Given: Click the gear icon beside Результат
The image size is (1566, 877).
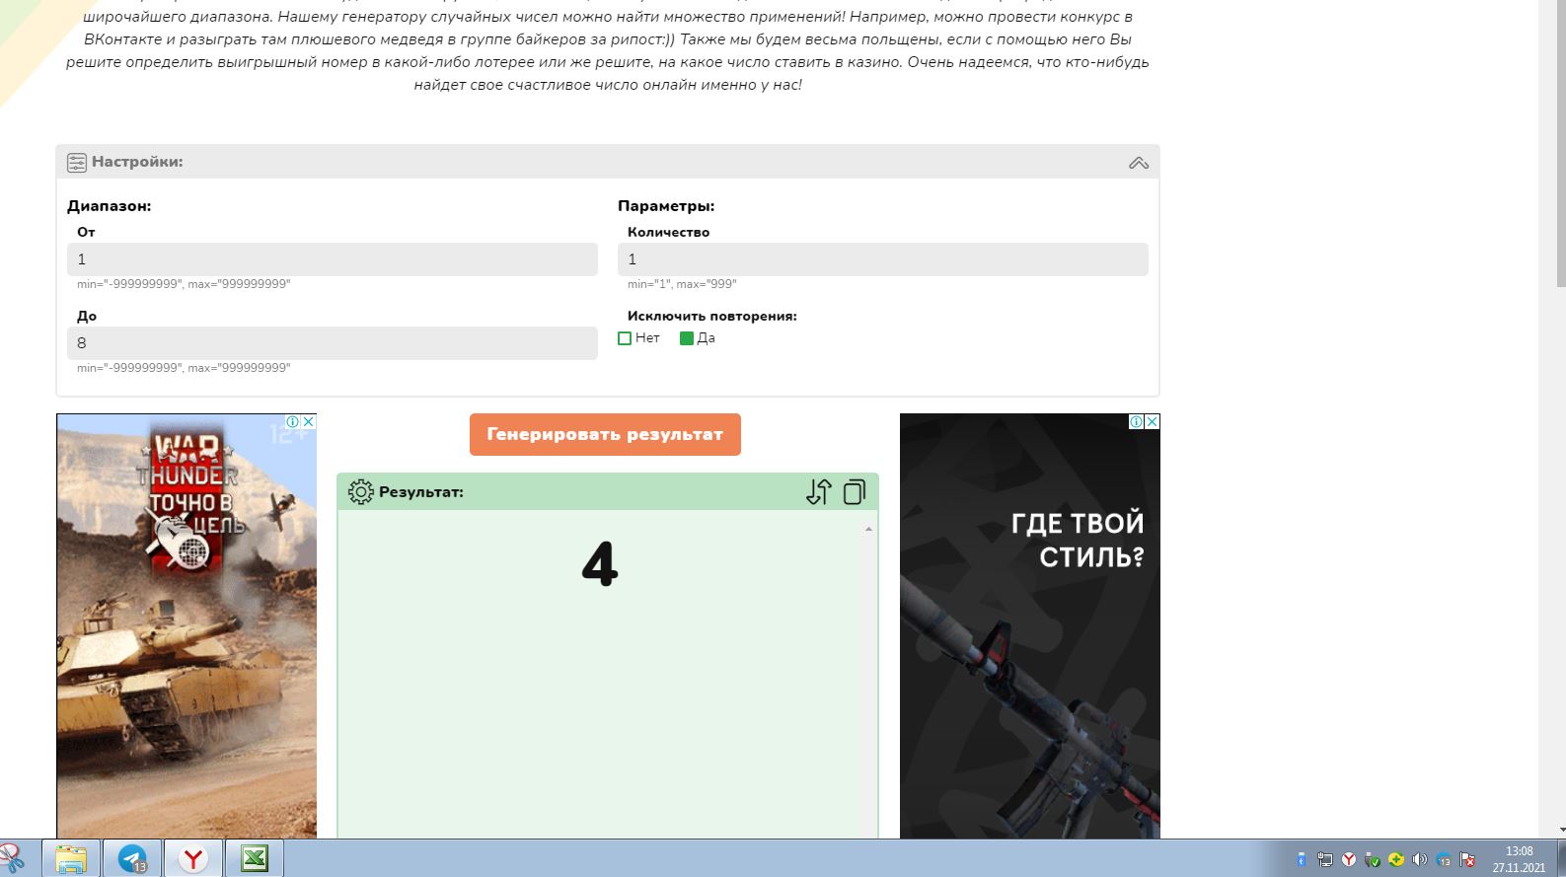Looking at the screenshot, I should (x=361, y=492).
